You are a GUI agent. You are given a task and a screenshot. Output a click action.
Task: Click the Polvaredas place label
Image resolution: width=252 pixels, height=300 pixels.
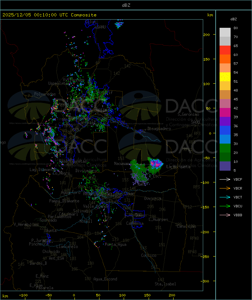pyautogui.click(x=45, y=94)
